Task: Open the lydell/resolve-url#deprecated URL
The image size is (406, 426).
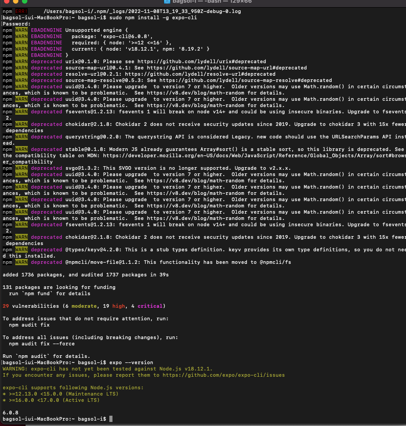Action: click(200, 74)
